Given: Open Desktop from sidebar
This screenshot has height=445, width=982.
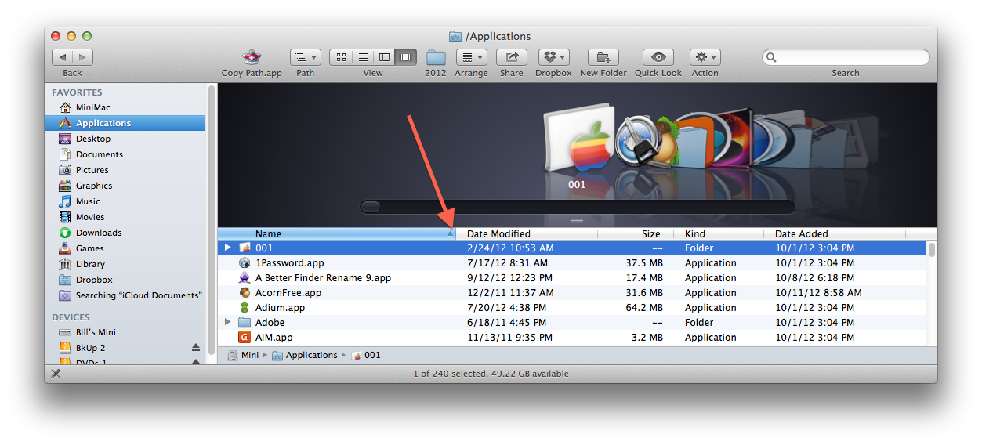Looking at the screenshot, I should 125,139.
